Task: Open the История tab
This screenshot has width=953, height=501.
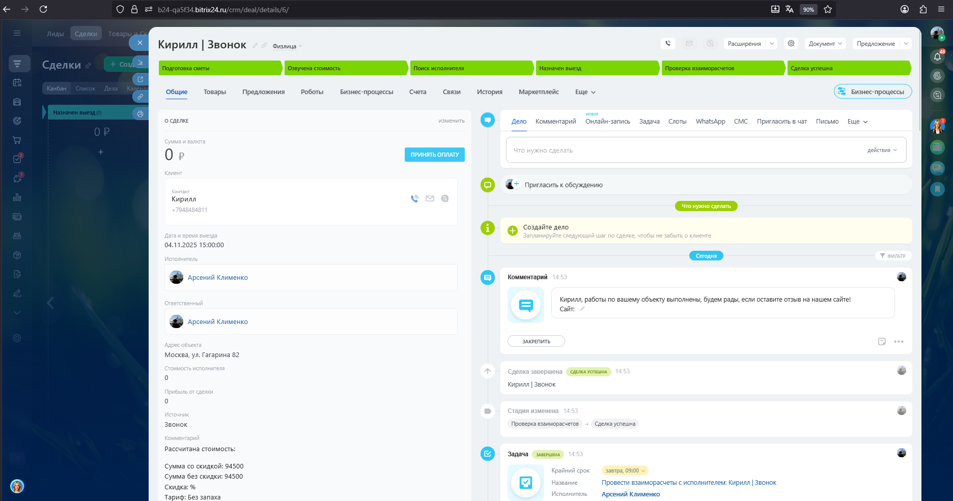Action: coord(489,92)
